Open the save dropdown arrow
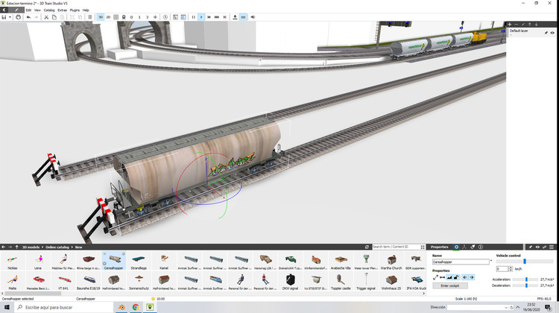 click(x=10, y=16)
